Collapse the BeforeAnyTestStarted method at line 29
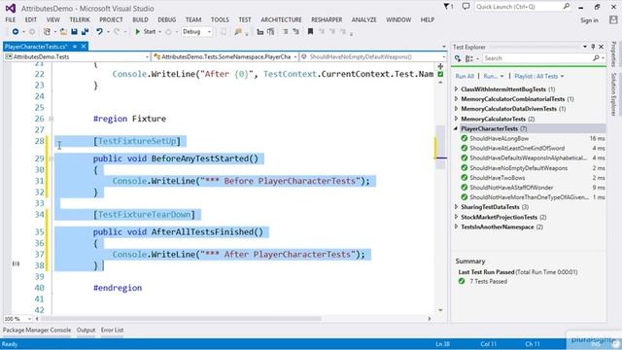The width and height of the screenshot is (622, 350). pyautogui.click(x=51, y=158)
